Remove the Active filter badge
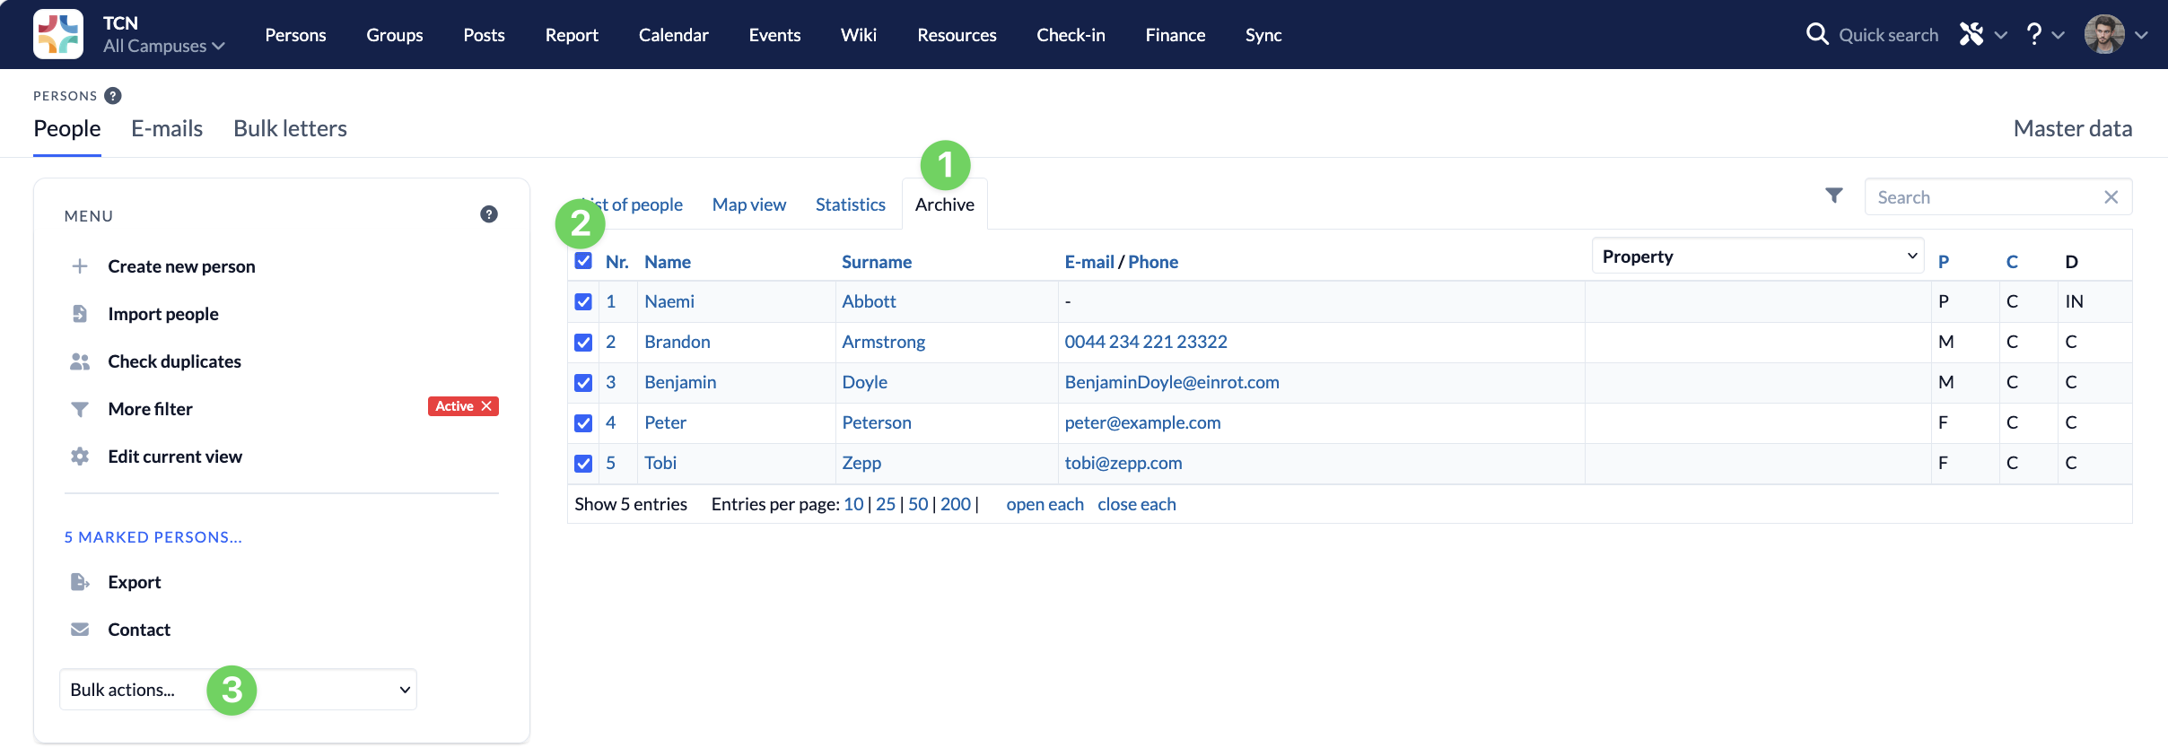The image size is (2168, 748). [486, 406]
